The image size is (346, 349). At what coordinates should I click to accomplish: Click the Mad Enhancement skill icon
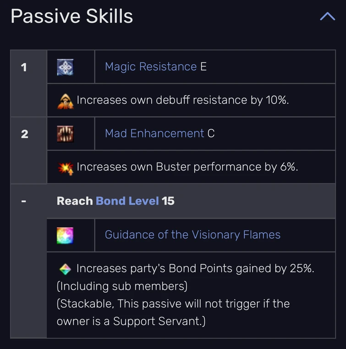click(65, 134)
